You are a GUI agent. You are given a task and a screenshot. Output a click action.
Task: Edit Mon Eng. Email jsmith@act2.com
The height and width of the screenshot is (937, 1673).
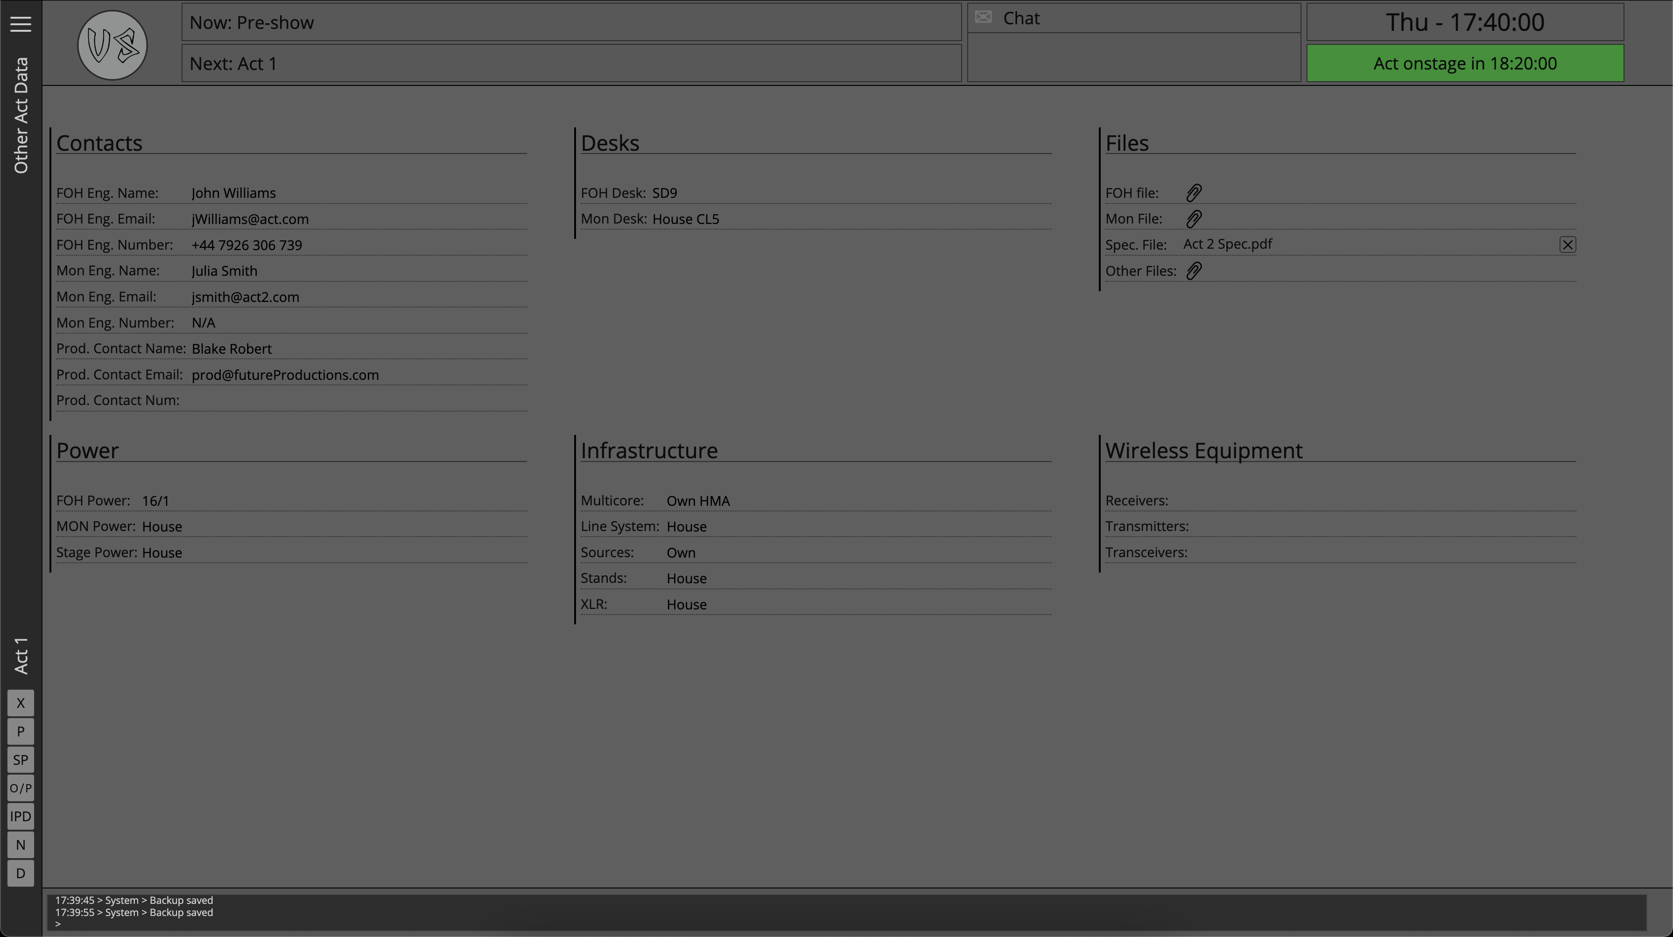coord(246,297)
